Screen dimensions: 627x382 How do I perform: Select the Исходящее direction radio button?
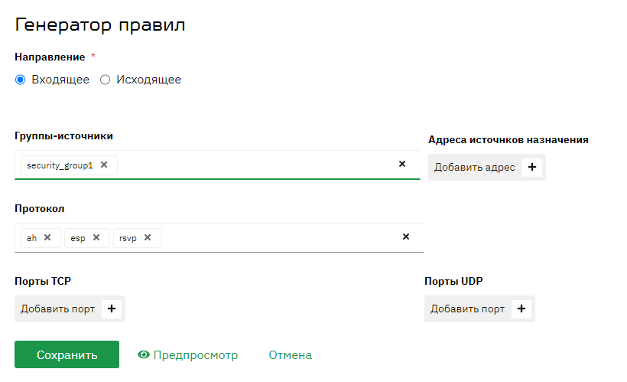[x=106, y=80]
